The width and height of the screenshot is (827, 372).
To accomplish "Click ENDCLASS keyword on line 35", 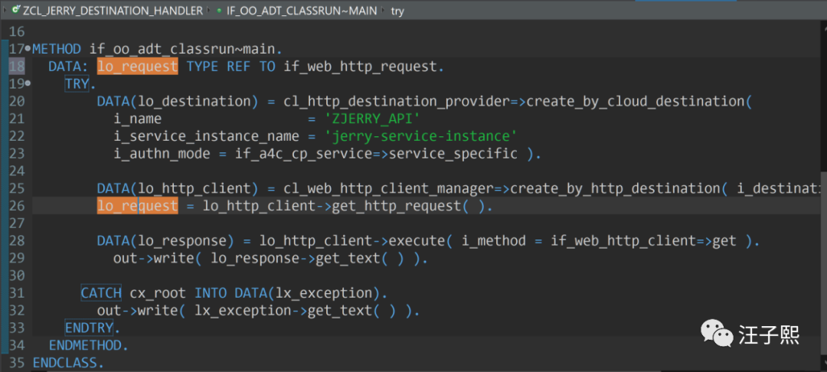I will (x=65, y=363).
